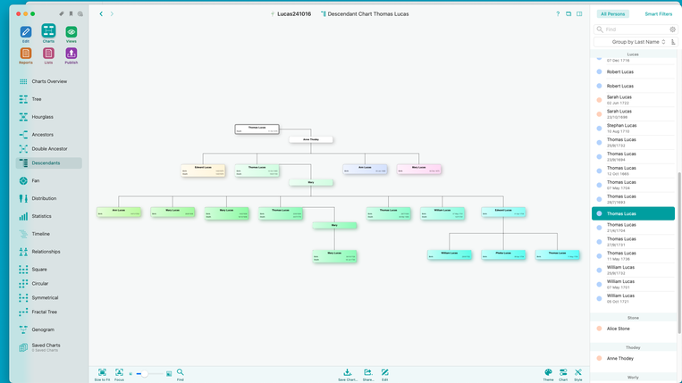
Task: Select Alice Stone in persons list
Action: point(633,329)
